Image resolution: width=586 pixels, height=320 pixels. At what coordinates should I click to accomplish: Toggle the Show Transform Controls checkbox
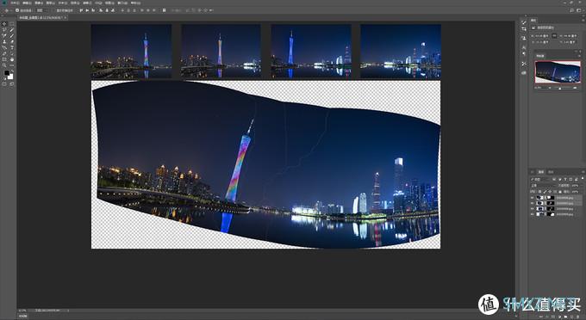54,10
